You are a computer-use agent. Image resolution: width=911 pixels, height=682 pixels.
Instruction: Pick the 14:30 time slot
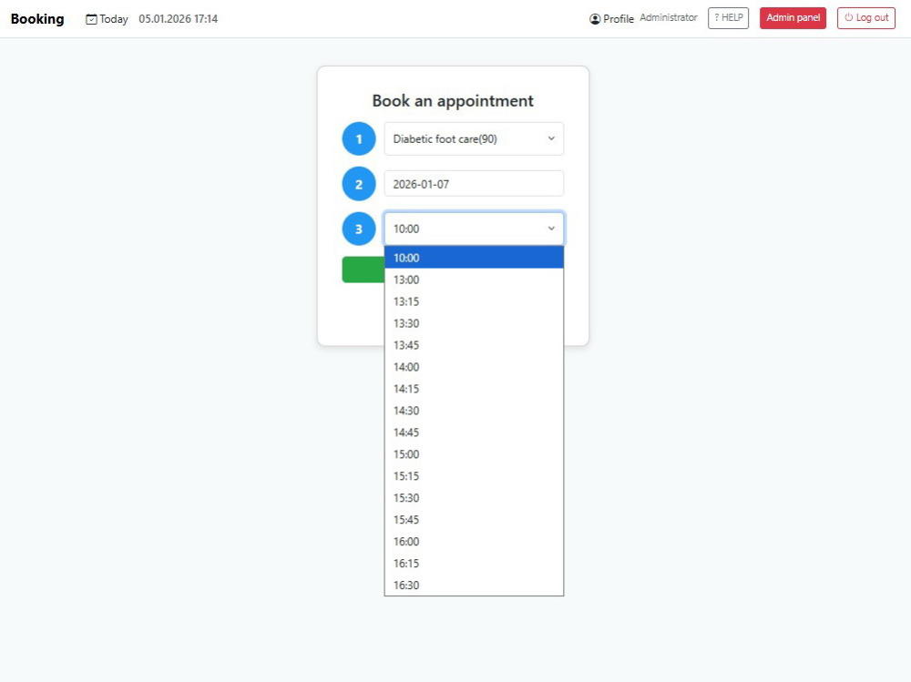pyautogui.click(x=474, y=410)
